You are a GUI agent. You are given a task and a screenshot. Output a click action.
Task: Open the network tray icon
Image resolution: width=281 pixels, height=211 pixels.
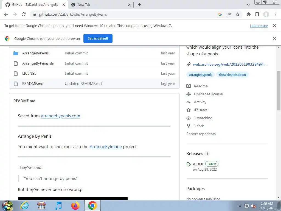tap(247, 206)
